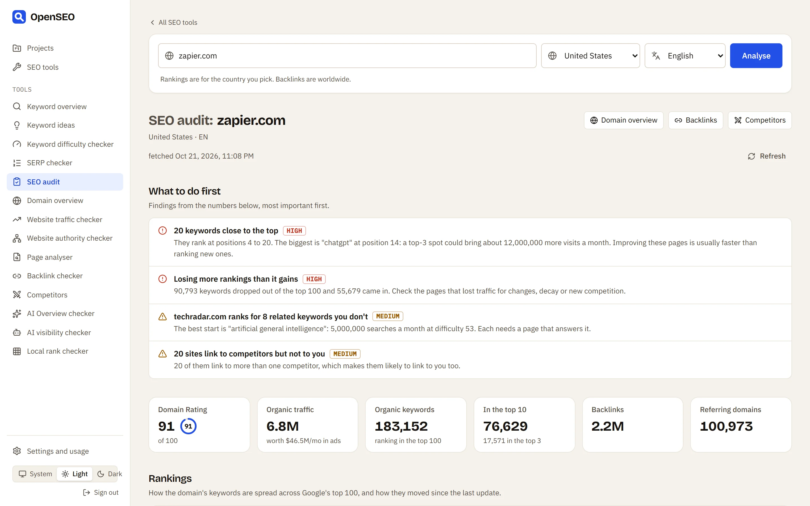
Task: Click the AI visibility checker bot icon
Action: (x=17, y=333)
